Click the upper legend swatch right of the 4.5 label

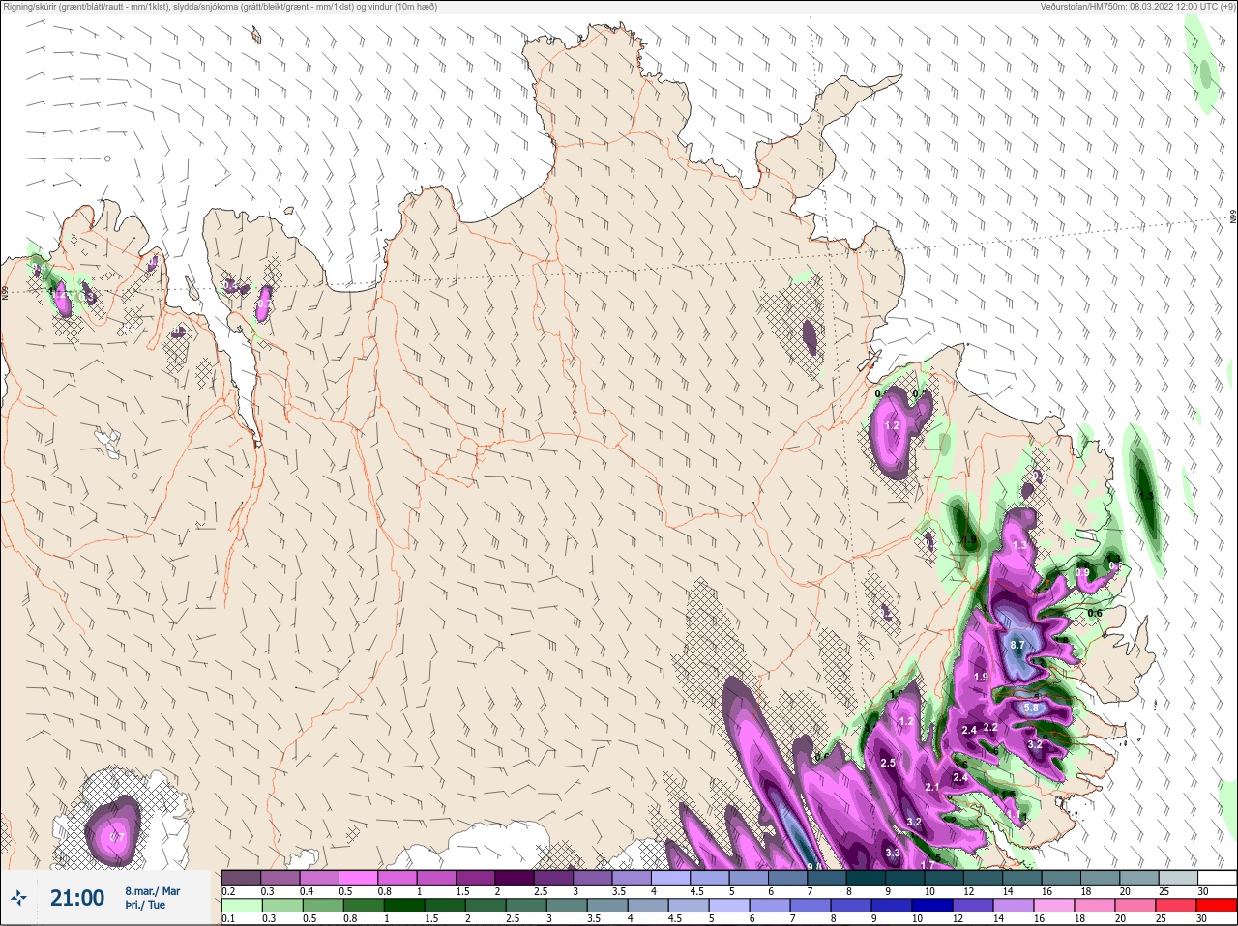coord(710,878)
